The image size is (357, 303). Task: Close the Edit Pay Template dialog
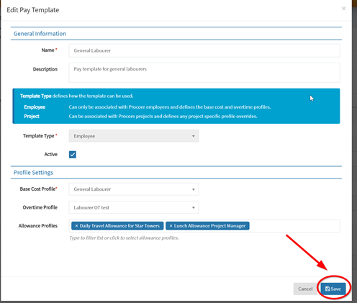[343, 9]
